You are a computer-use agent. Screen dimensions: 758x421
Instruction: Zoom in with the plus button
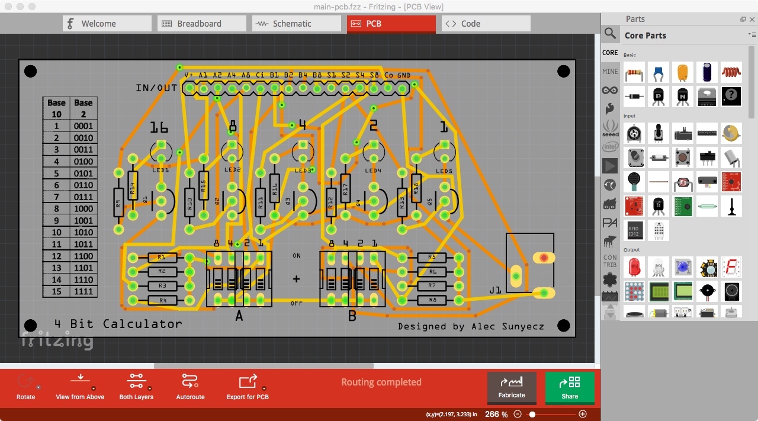point(583,414)
